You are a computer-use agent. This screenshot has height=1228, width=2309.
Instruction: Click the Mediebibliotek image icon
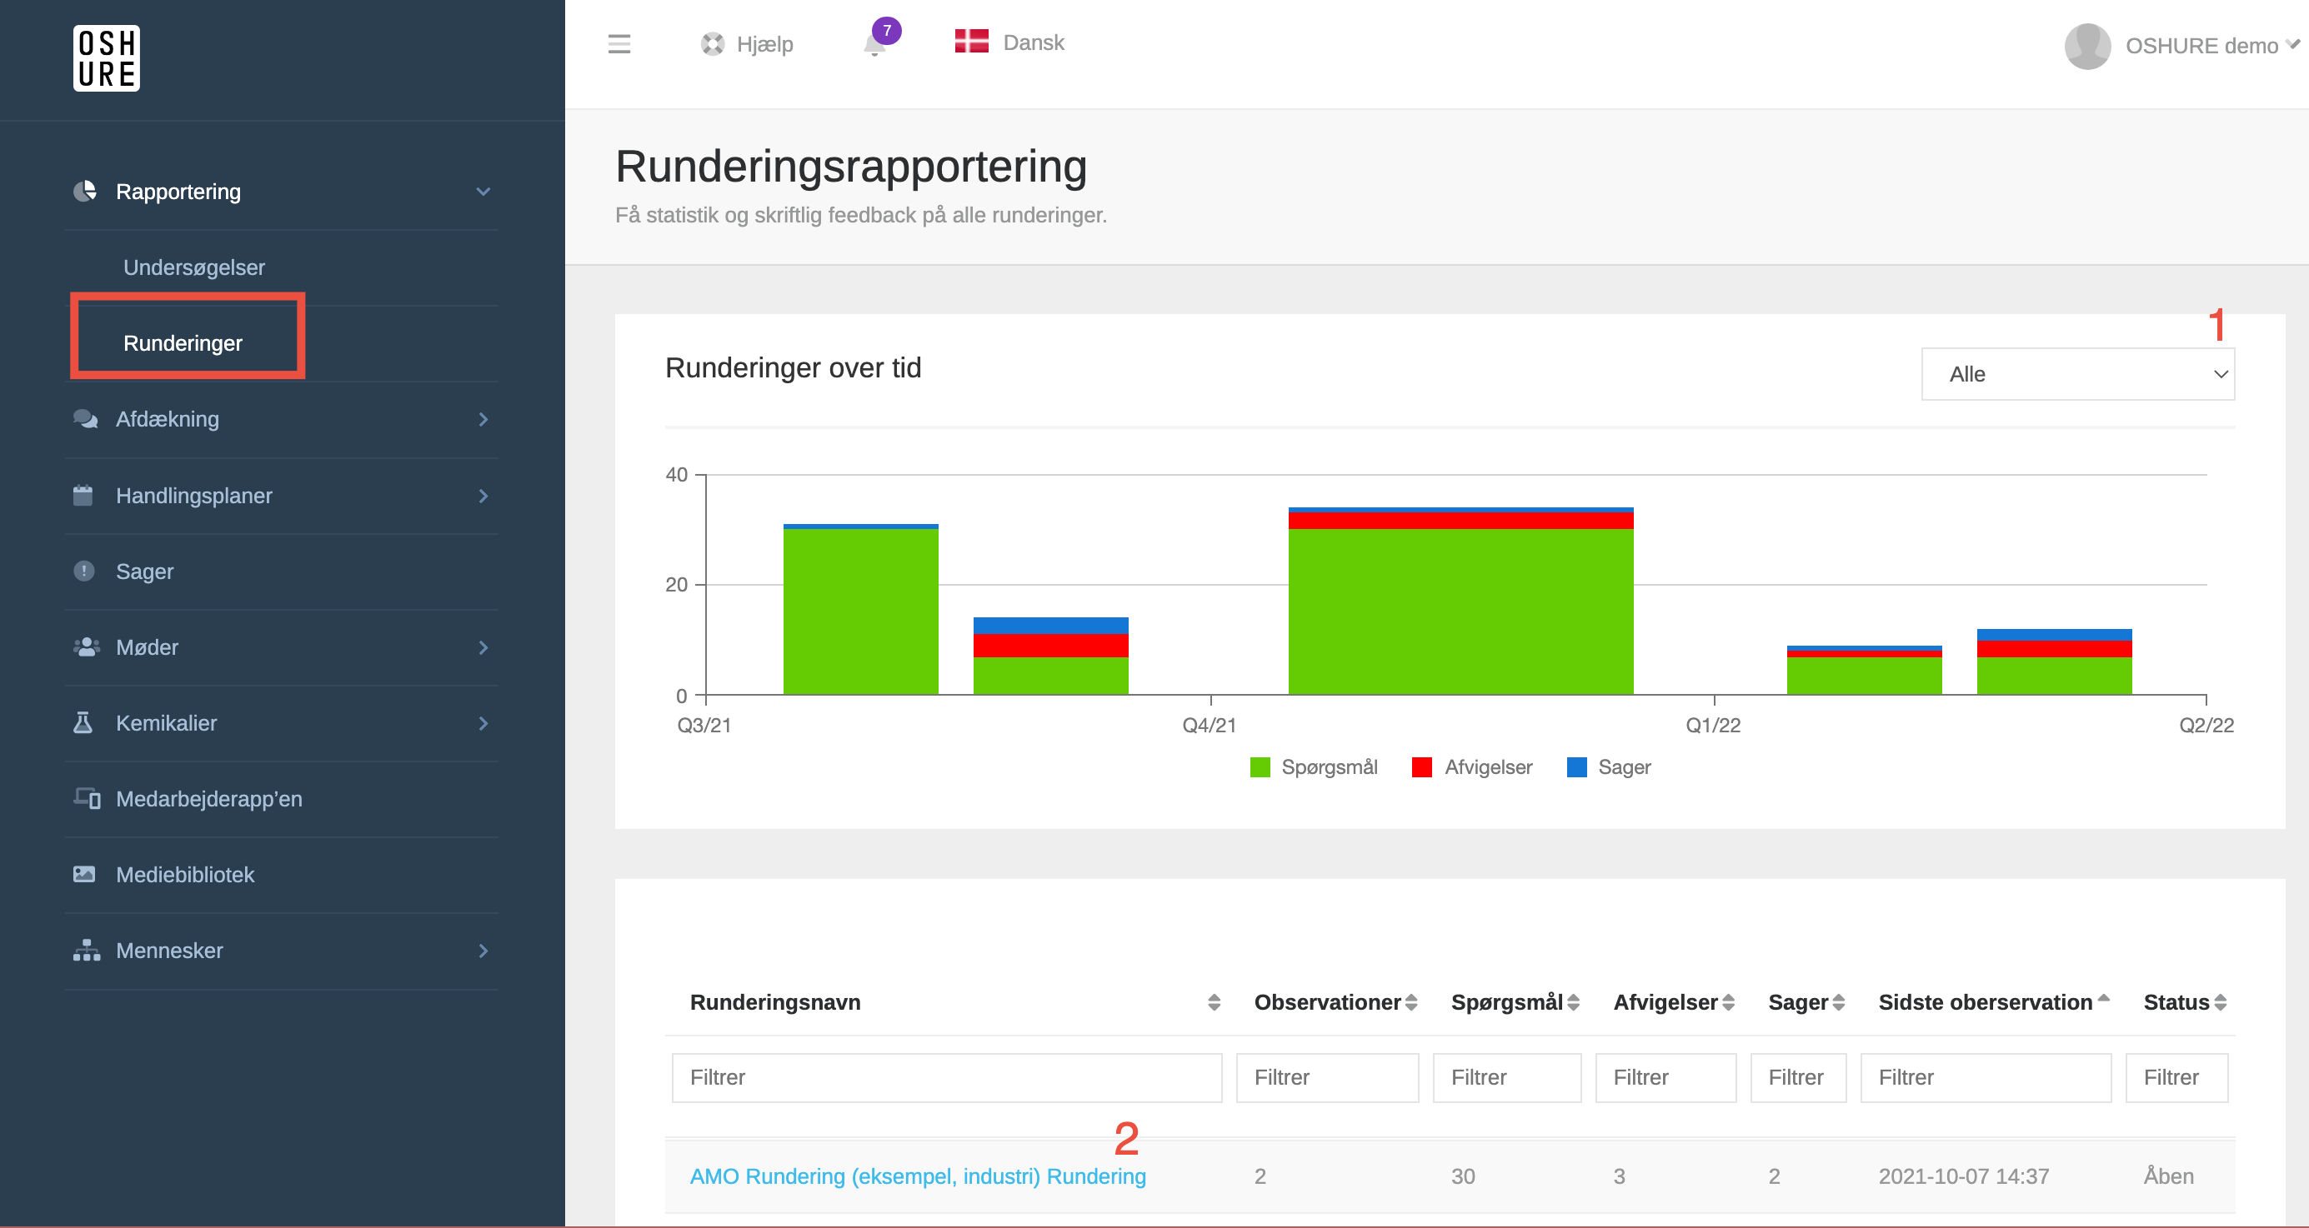click(x=84, y=873)
